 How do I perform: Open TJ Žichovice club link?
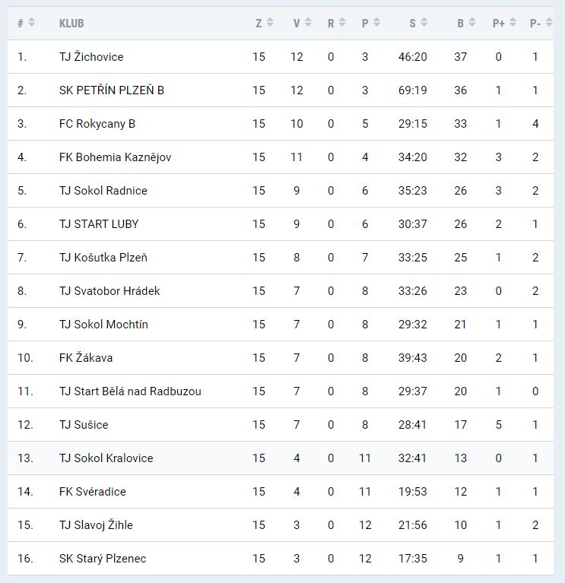tap(91, 57)
